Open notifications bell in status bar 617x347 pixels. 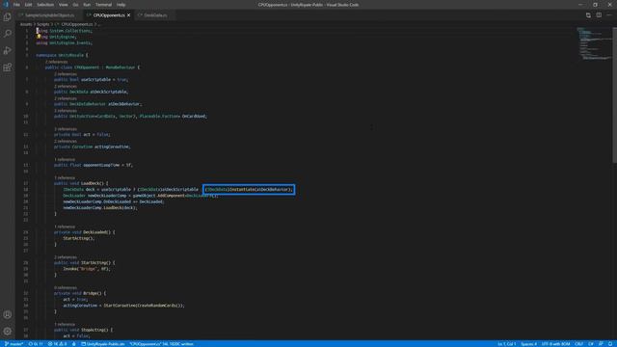[610, 344]
